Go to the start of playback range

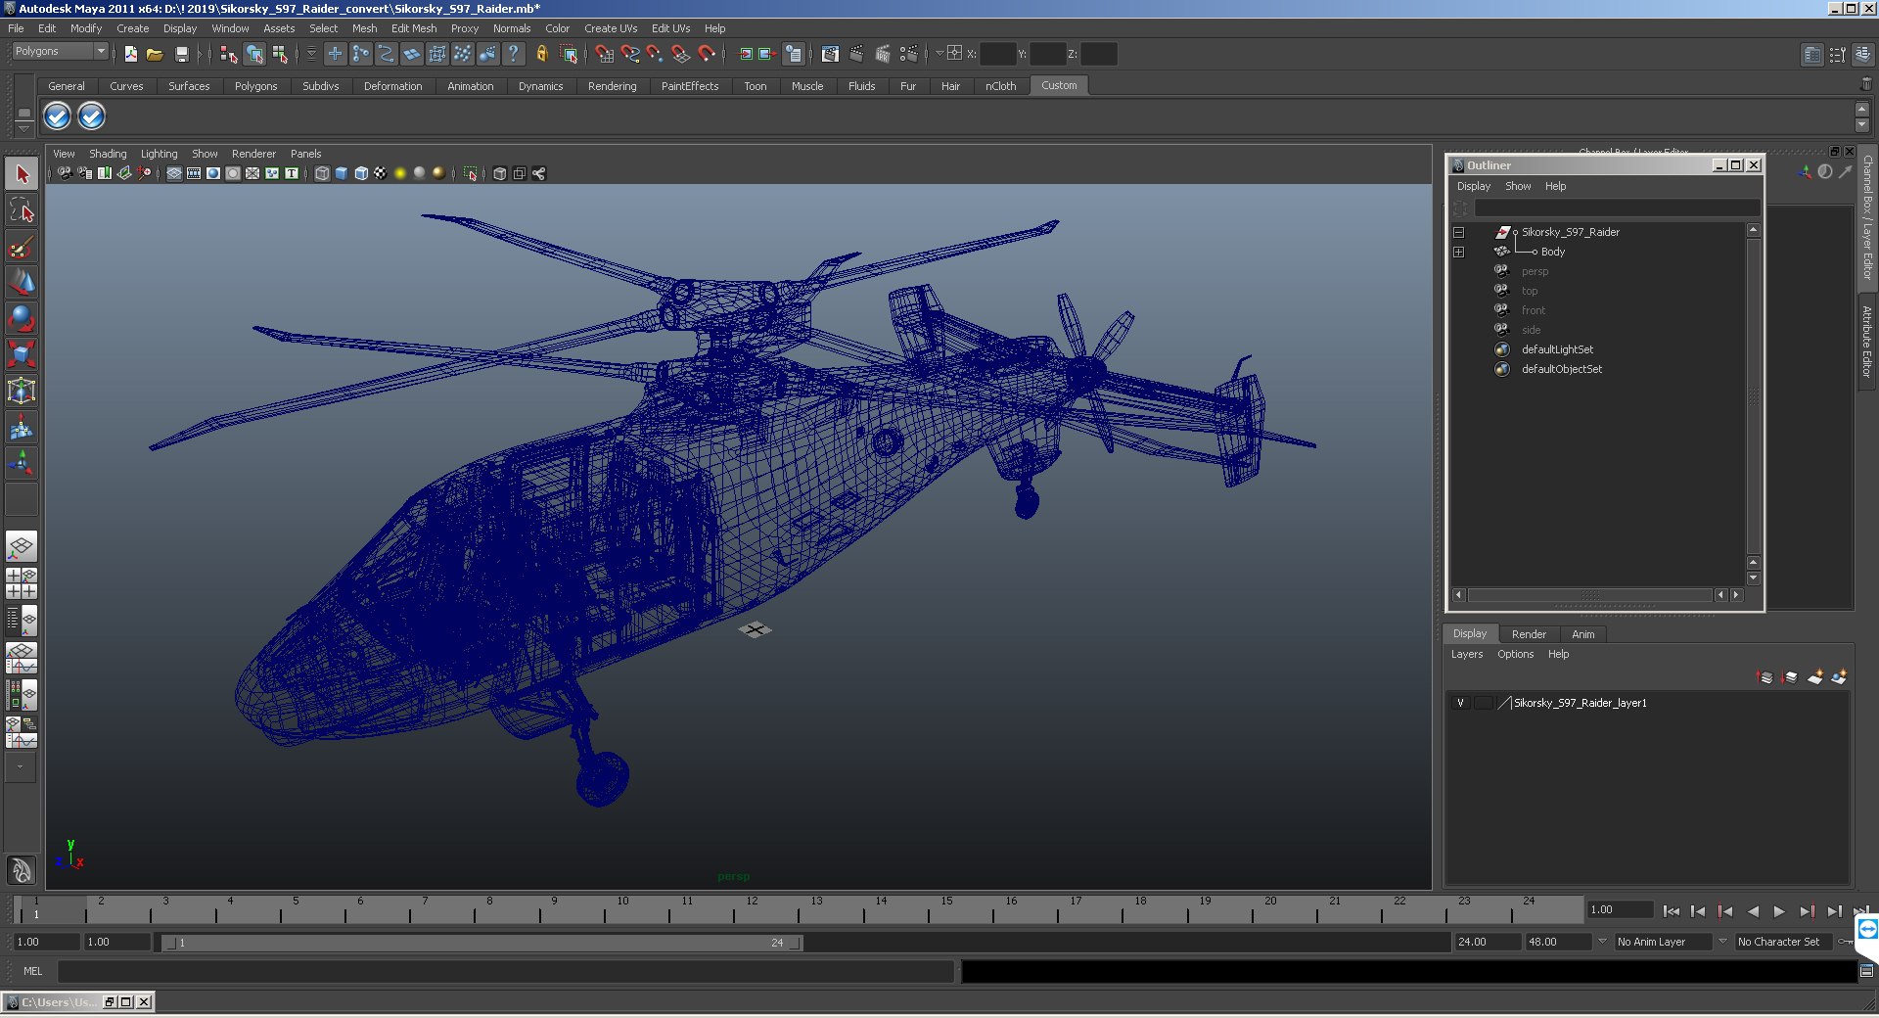coord(1672,911)
